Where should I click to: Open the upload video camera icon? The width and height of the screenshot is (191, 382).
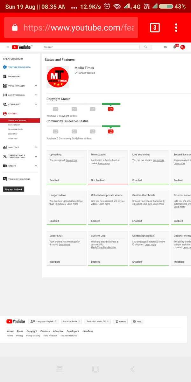pos(165,47)
